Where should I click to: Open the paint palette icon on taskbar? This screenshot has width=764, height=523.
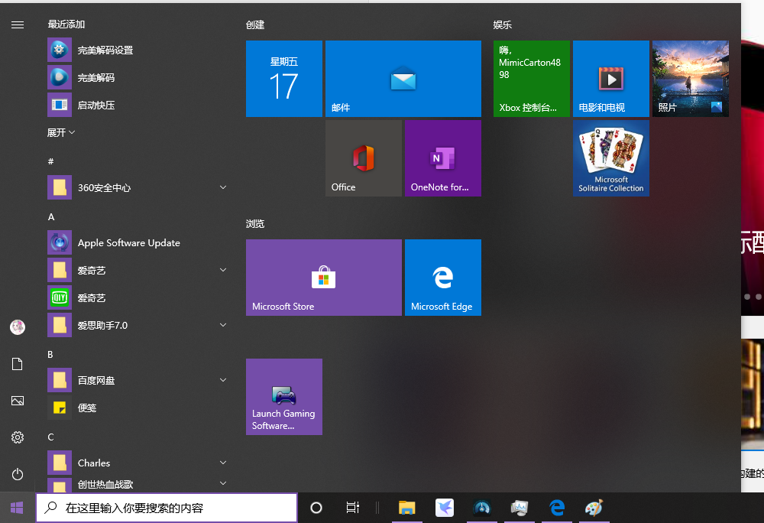[x=594, y=508]
